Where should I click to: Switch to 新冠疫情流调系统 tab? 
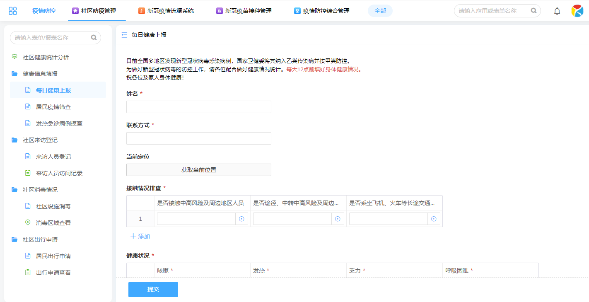pos(166,11)
